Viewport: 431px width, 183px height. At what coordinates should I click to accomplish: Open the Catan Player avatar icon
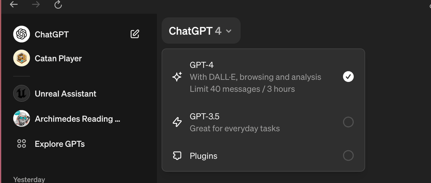coord(21,58)
